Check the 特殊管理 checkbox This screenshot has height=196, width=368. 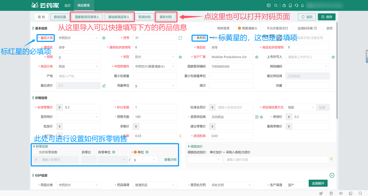[213, 28]
